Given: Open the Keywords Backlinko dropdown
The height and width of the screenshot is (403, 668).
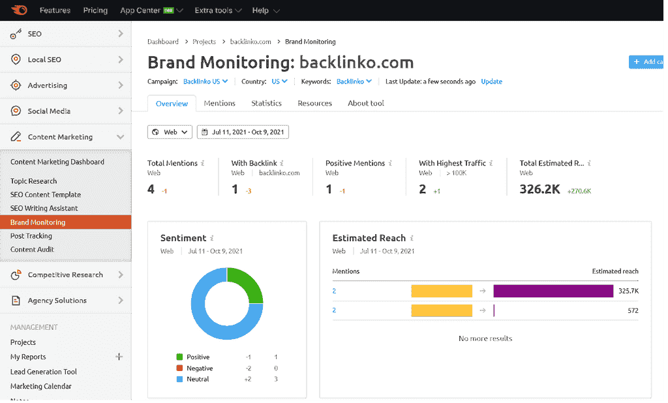Looking at the screenshot, I should [x=354, y=82].
